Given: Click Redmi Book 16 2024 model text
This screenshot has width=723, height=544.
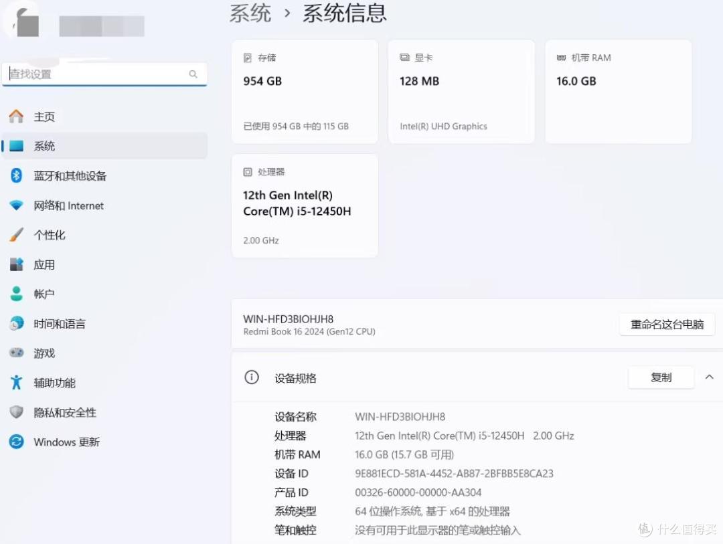Looking at the screenshot, I should click(309, 331).
